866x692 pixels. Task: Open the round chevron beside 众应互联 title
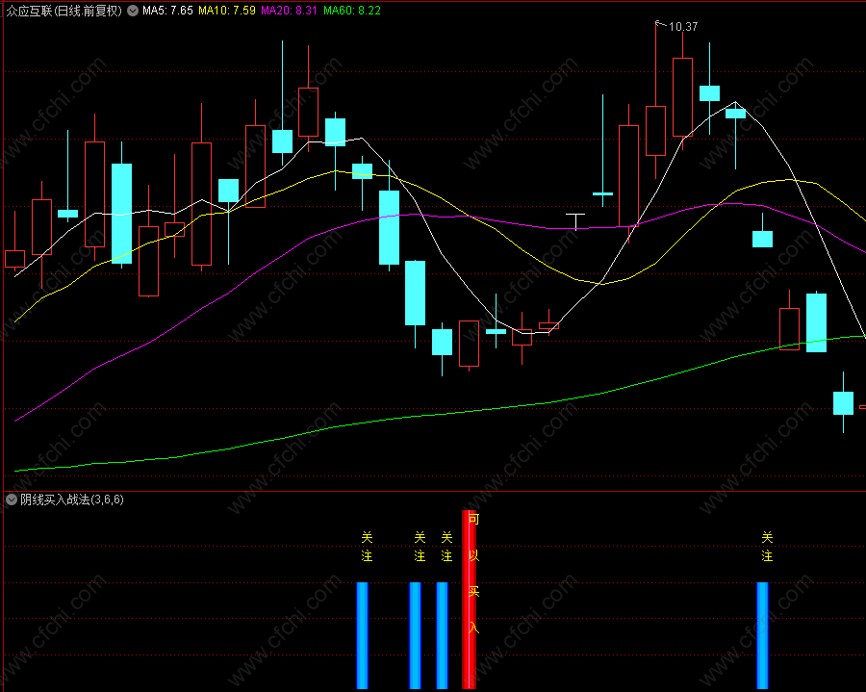(x=133, y=11)
